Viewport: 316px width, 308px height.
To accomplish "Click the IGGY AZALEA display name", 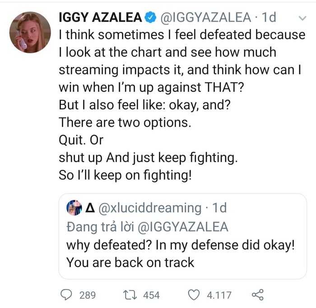I will pos(101,17).
